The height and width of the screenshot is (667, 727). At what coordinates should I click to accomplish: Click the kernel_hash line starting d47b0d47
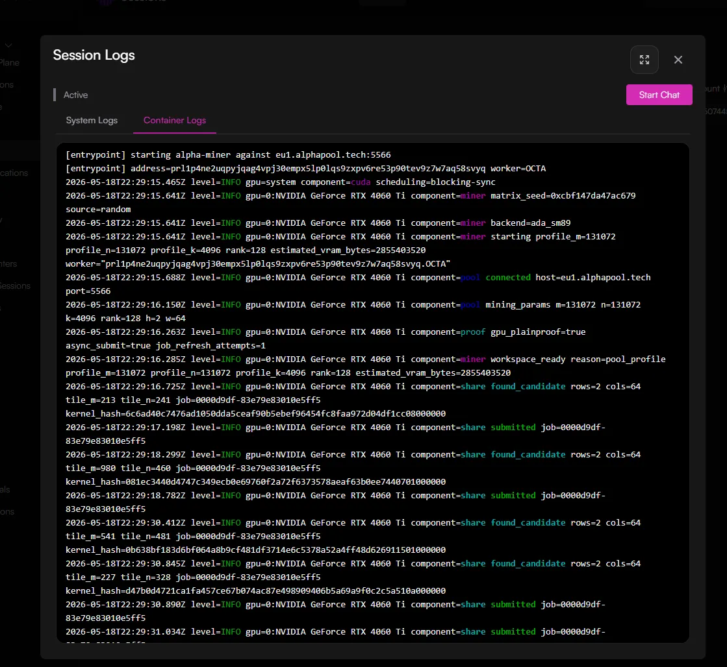pos(255,591)
